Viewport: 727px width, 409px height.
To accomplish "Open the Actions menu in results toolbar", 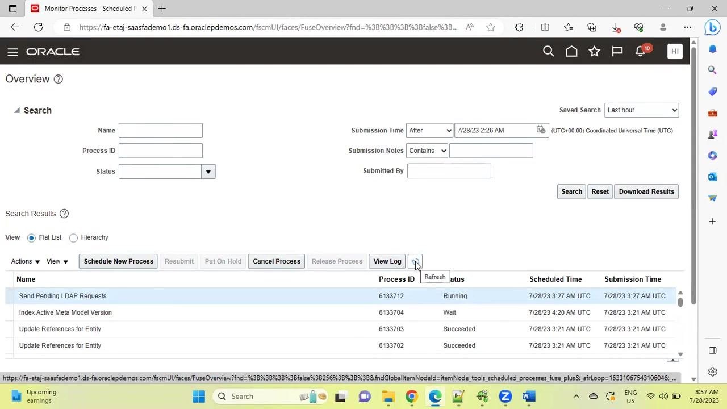I will (x=26, y=261).
